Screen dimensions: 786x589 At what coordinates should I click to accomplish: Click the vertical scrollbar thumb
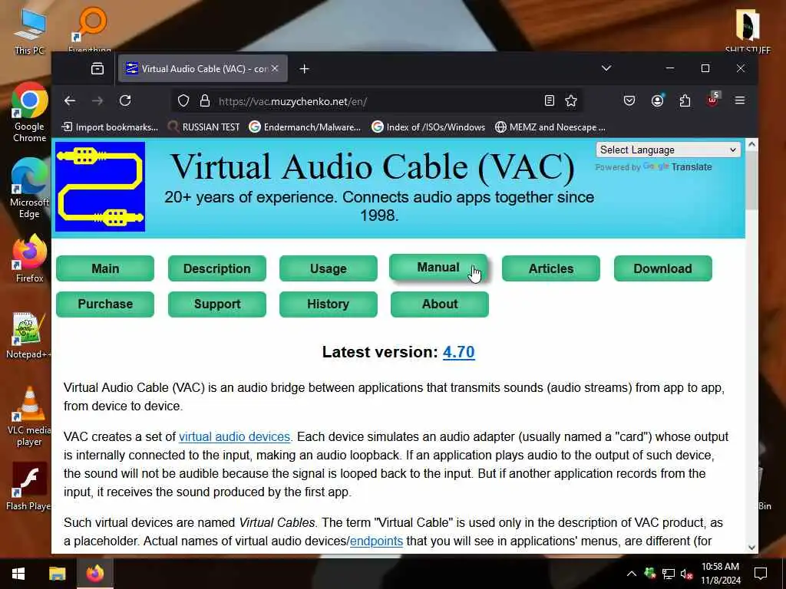751,181
